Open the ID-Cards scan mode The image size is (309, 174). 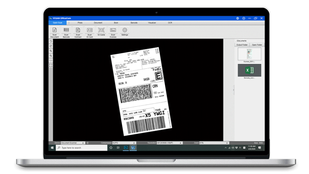click(x=101, y=31)
